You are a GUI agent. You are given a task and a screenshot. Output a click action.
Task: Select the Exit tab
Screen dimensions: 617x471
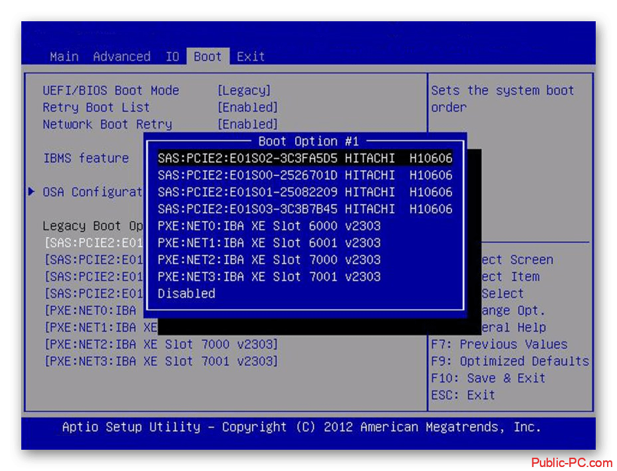point(251,56)
